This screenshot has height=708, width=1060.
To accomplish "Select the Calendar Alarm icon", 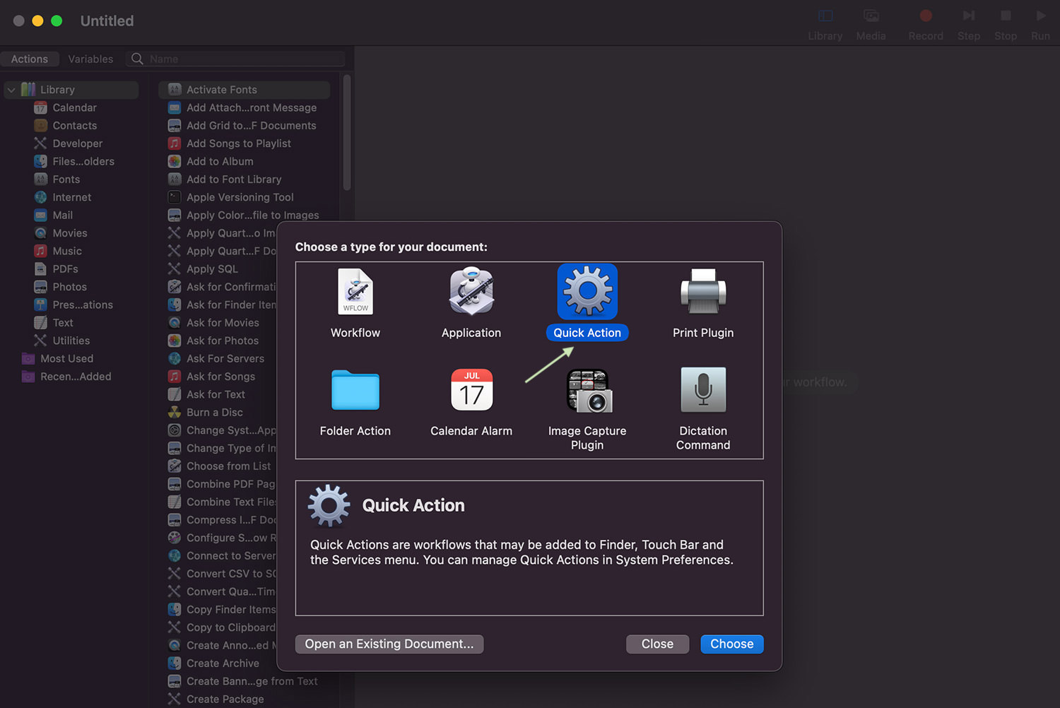I will [x=471, y=389].
